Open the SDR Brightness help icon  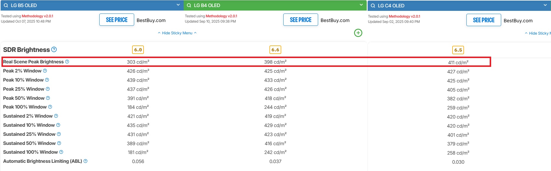tap(54, 50)
